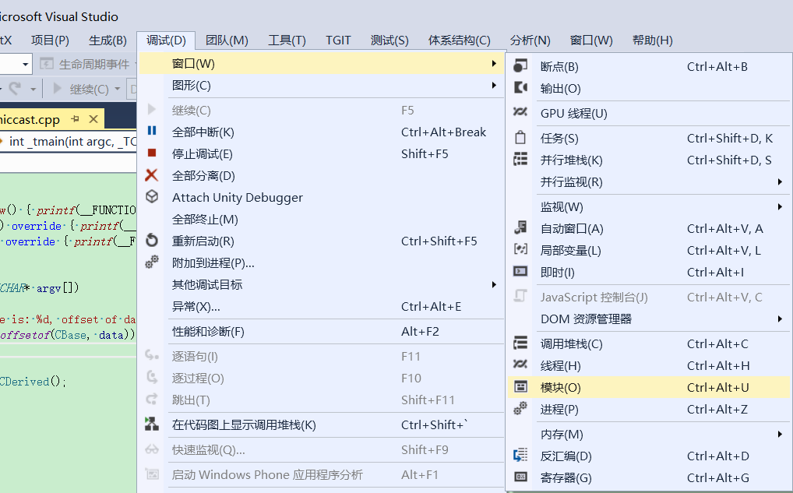Expand the 其他调试目标 submenu arrow
Screen dimensions: 793x493
[x=494, y=285]
